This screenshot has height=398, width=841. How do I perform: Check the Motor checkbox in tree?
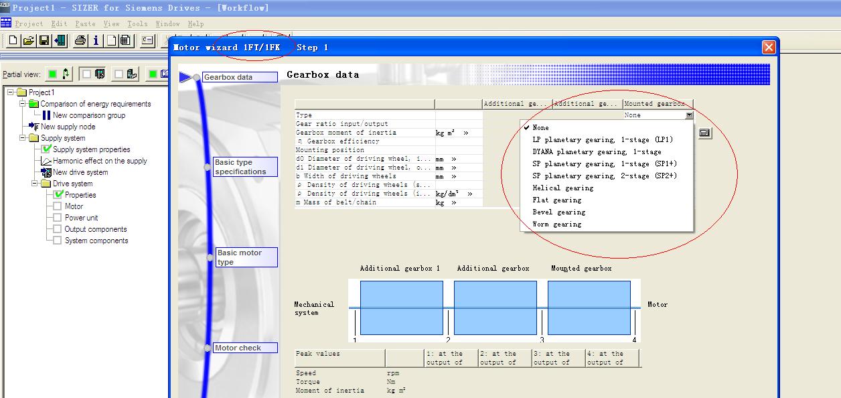(x=58, y=206)
